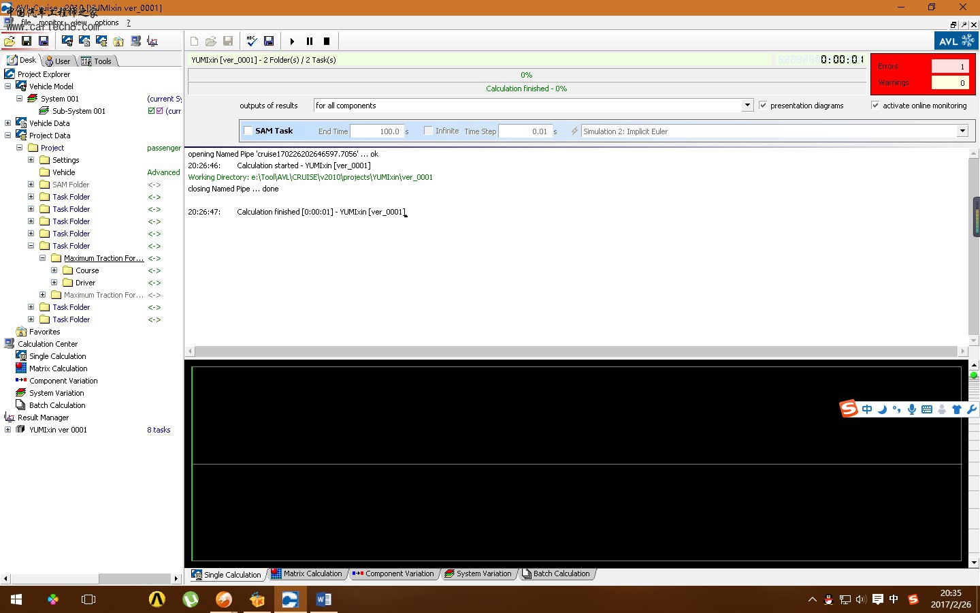Switch to System Variation bottom tab
980x613 pixels.
tap(478, 573)
